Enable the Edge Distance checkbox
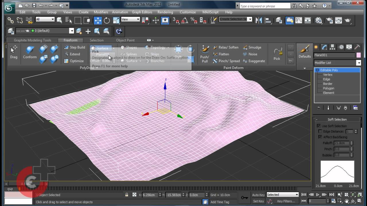The height and width of the screenshot is (206, 367). tap(320, 131)
